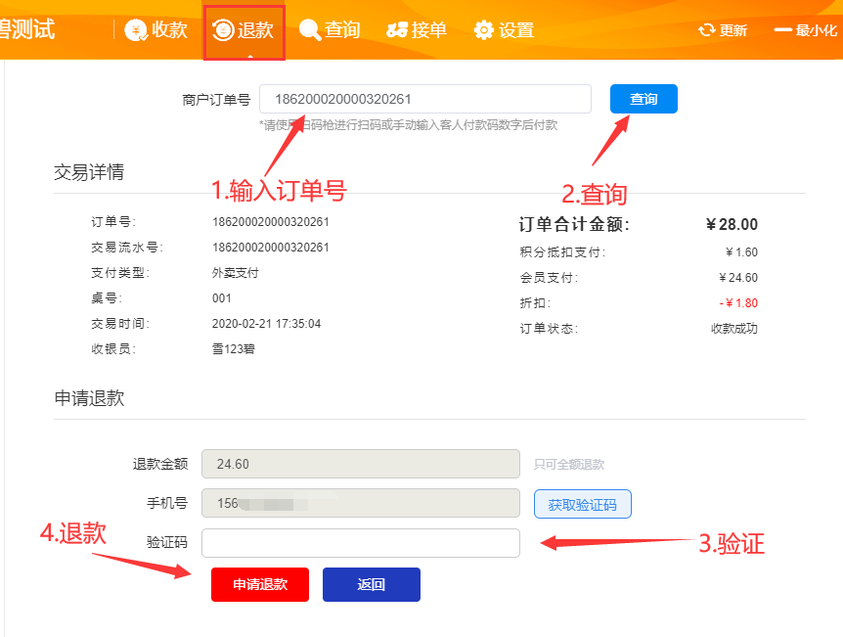Focus the 商户订单号 order number field
Image resolution: width=843 pixels, height=637 pixels.
point(424,99)
